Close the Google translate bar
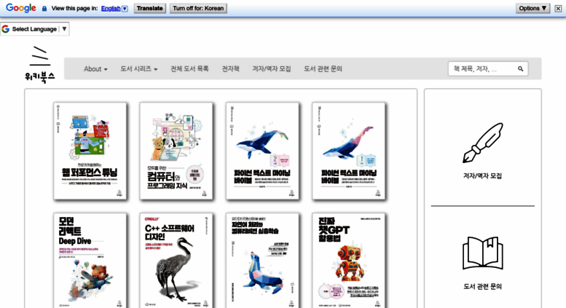This screenshot has height=308, width=566. [558, 8]
